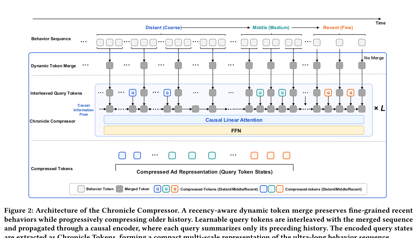Click the 'Causal Linear Attention' bar
The height and width of the screenshot is (238, 417).
234,120
